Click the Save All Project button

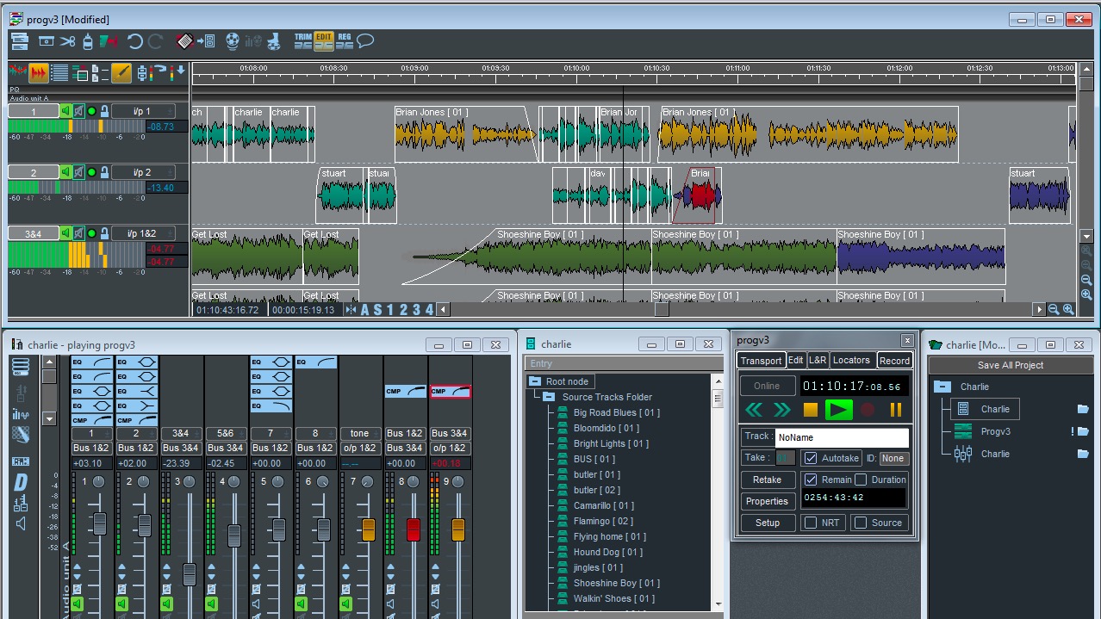point(1011,365)
